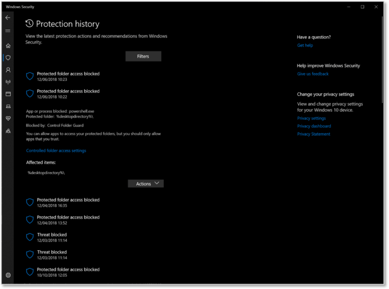This screenshot has width=389, height=289.
Task: Maximize the Windows Security window
Action: (x=362, y=7)
